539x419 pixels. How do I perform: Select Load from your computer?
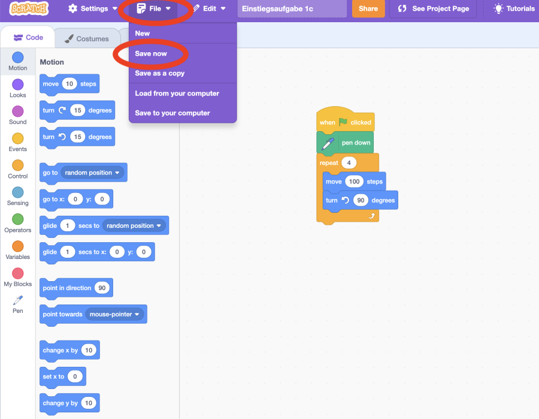[x=177, y=93]
